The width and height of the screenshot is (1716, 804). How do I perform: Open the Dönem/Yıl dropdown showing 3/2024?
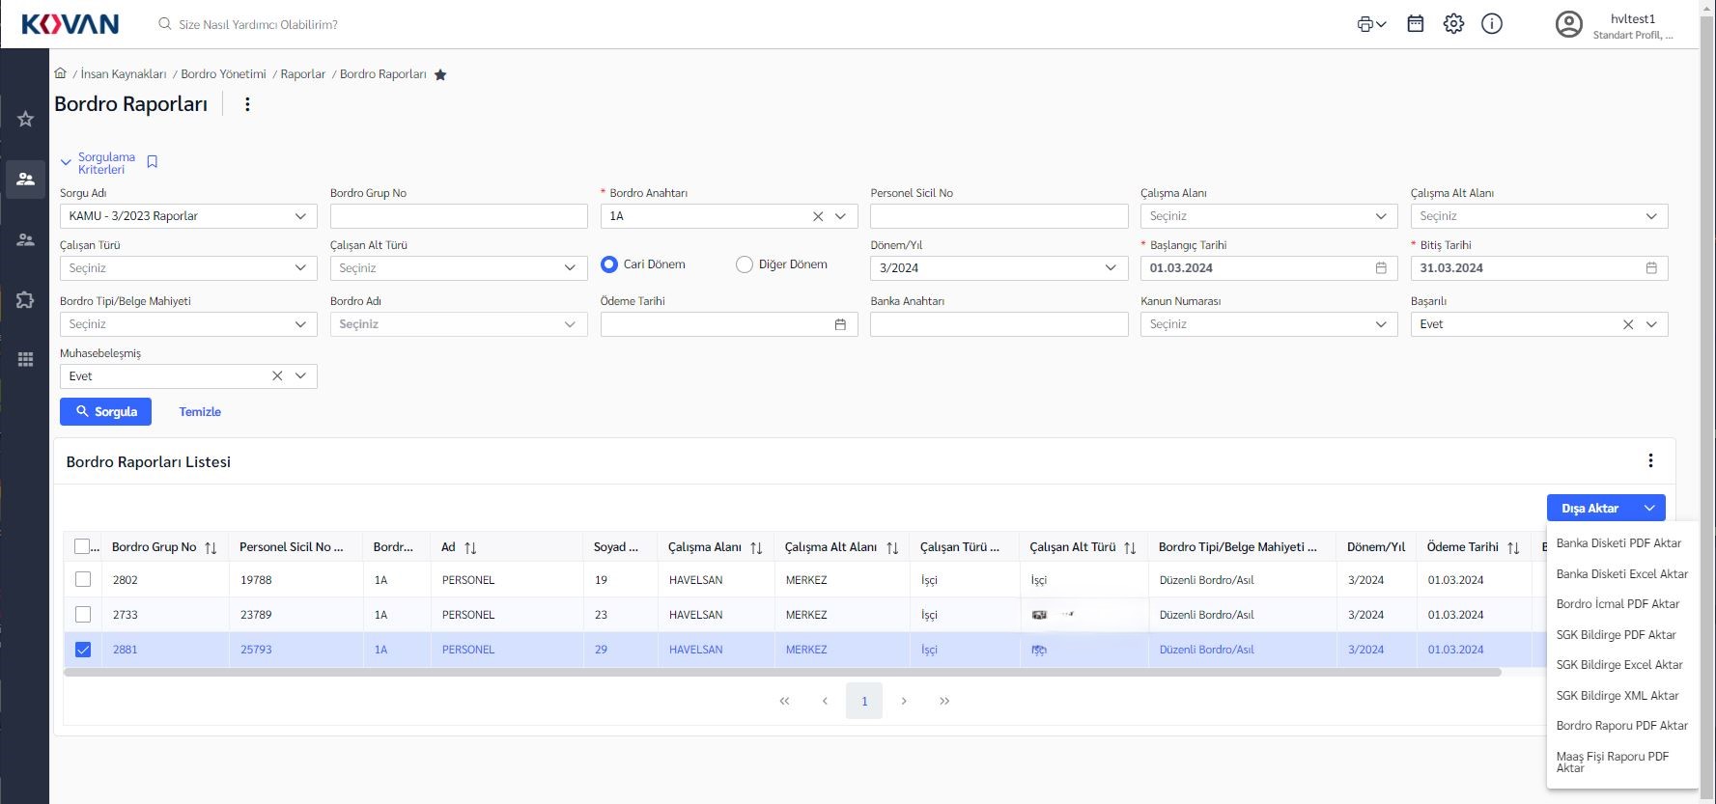[x=1110, y=268]
